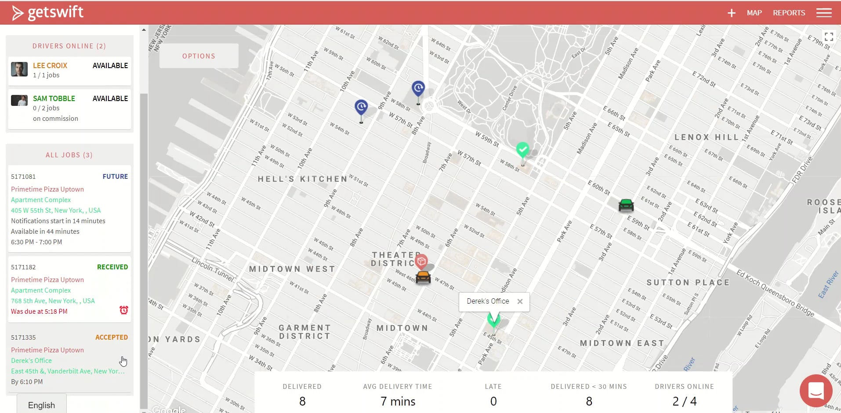Open the hamburger menu
This screenshot has width=841, height=413.
(x=824, y=13)
